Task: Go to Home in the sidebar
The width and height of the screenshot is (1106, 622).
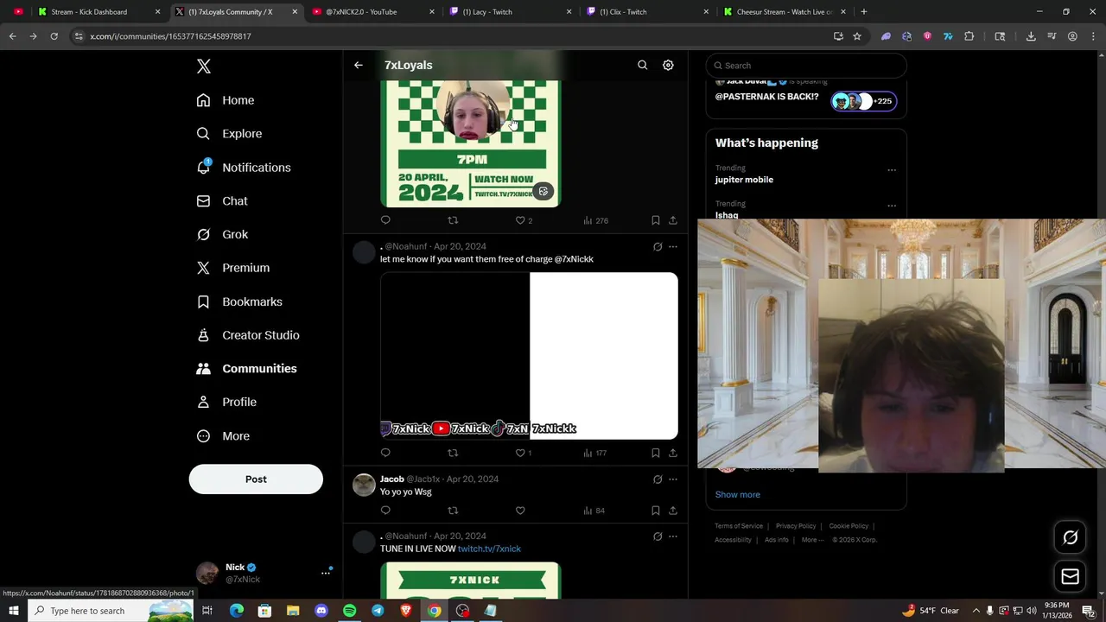Action: (226, 100)
